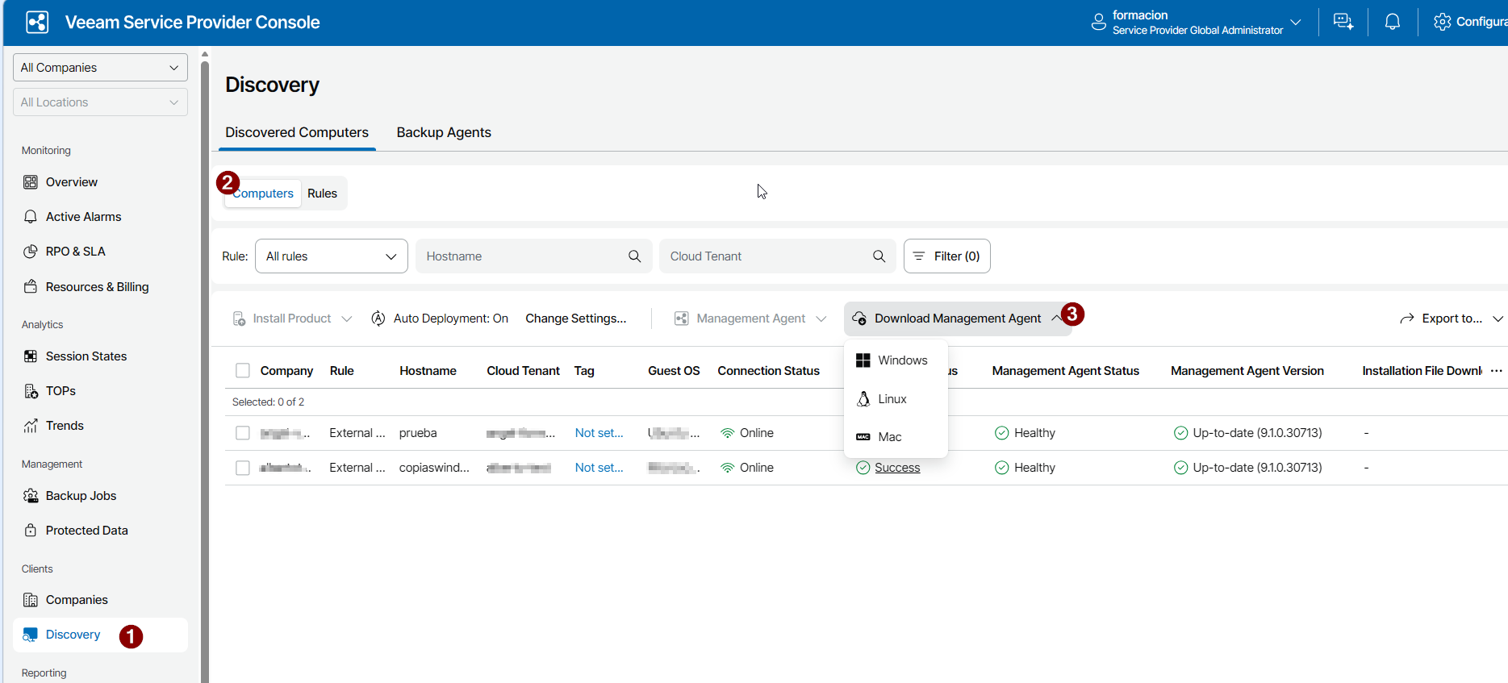
Task: Expand the formacion user menu chevron
Action: click(1296, 22)
